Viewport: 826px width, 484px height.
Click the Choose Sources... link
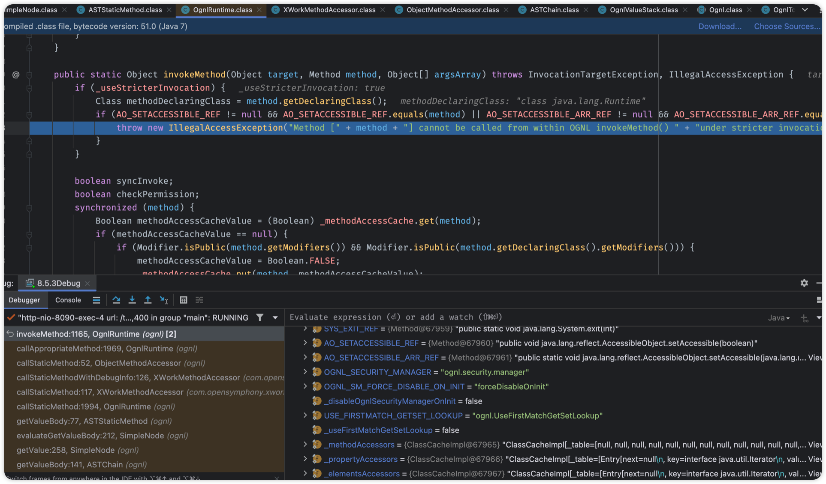(x=787, y=27)
